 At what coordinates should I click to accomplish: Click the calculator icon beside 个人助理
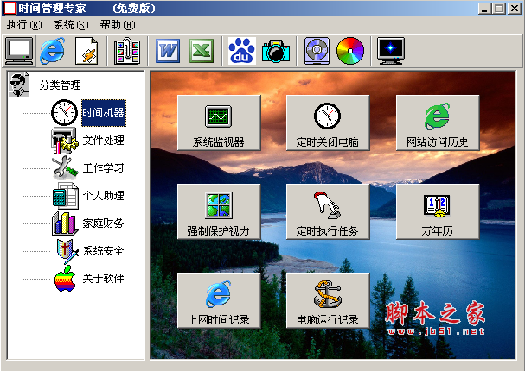[65, 196]
